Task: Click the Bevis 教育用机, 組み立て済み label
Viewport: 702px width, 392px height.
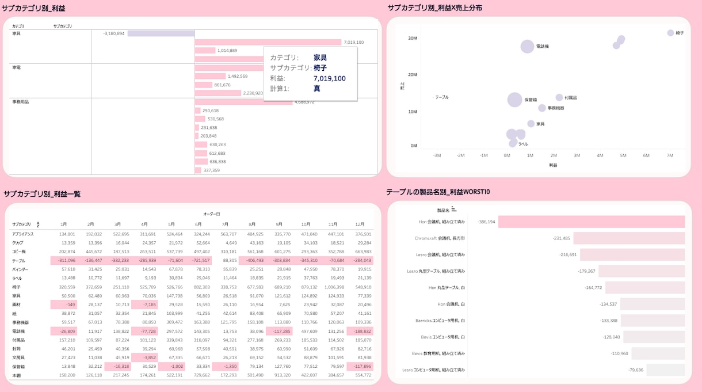Action: (x=438, y=353)
